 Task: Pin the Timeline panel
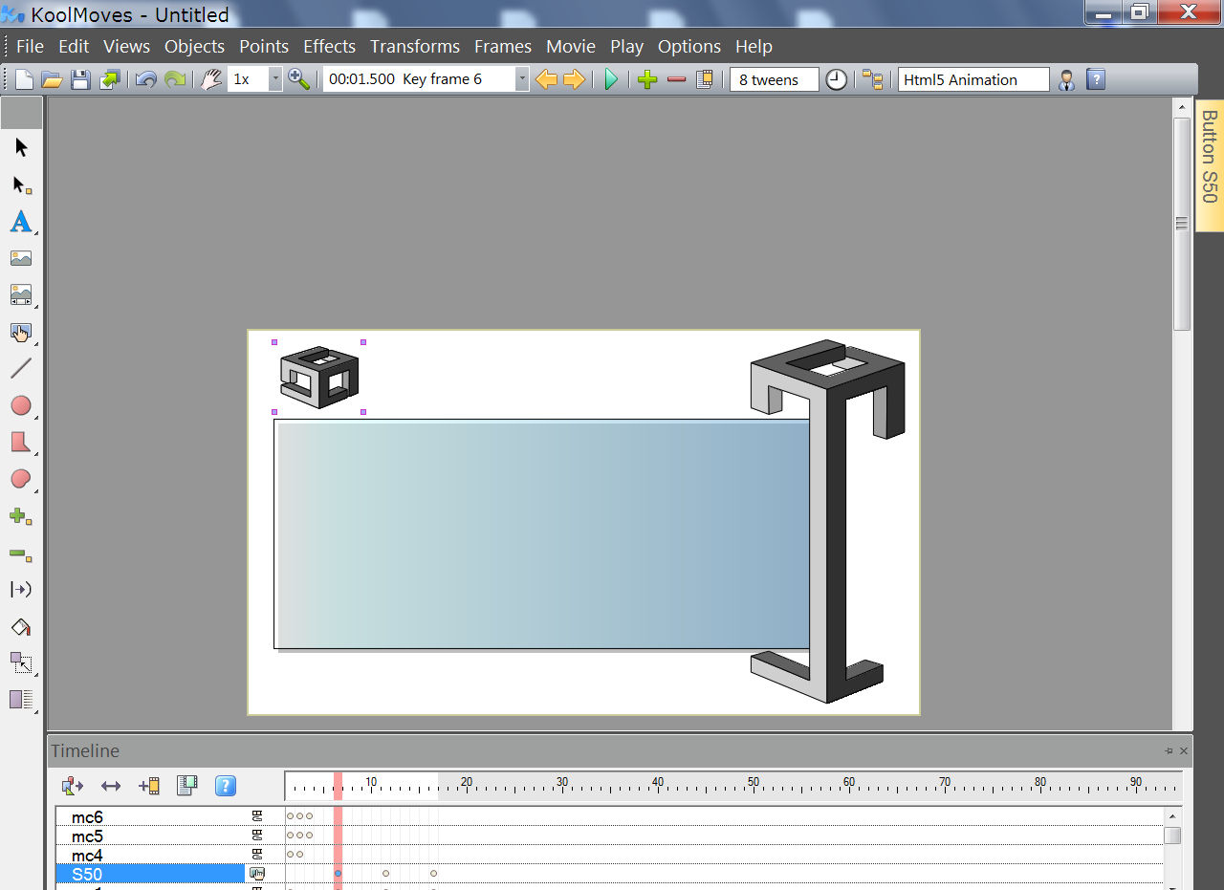(1169, 751)
